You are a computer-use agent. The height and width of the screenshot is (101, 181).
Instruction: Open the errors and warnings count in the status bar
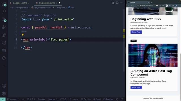point(31,99)
